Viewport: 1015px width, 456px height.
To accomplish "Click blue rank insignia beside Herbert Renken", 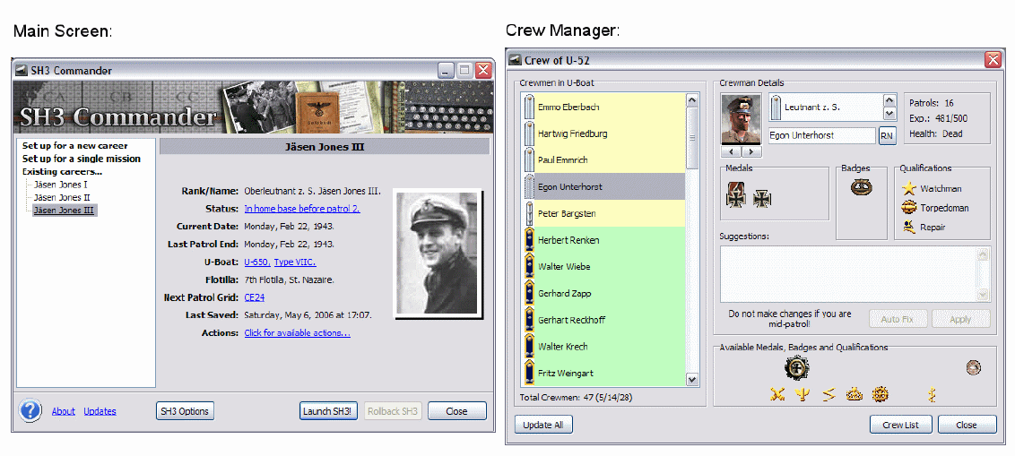I will click(529, 240).
